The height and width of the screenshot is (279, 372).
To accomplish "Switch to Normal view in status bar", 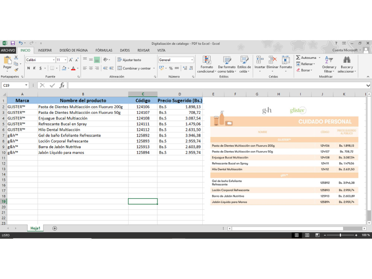I will tap(296, 235).
